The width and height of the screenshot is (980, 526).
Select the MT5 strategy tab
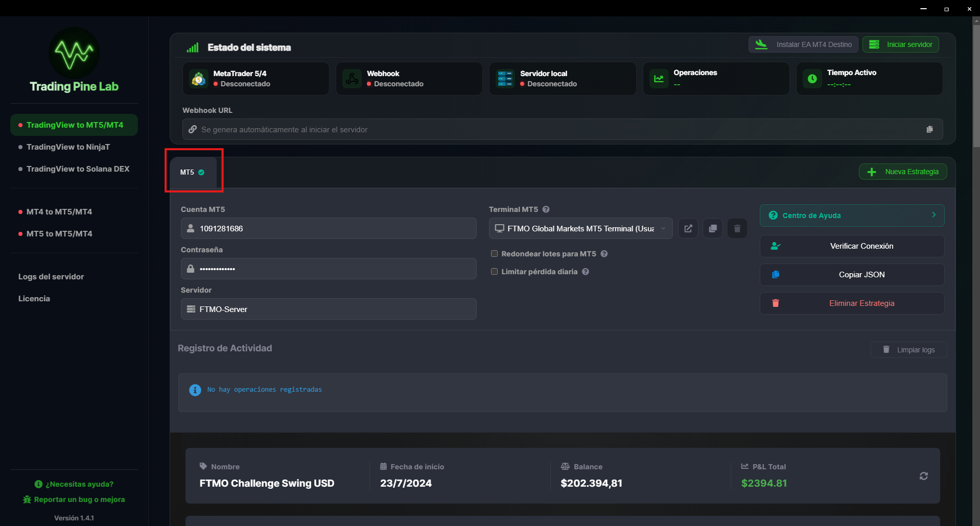coord(193,173)
